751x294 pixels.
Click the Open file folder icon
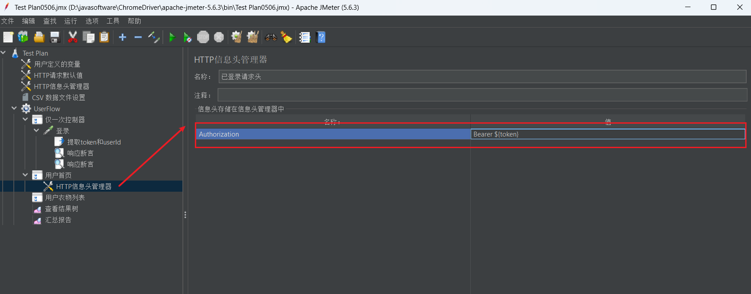(39, 37)
